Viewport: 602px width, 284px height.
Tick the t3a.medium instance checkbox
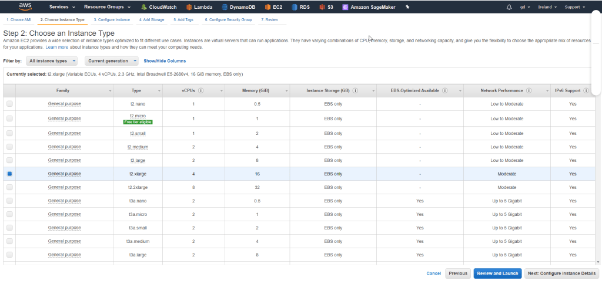coord(9,241)
